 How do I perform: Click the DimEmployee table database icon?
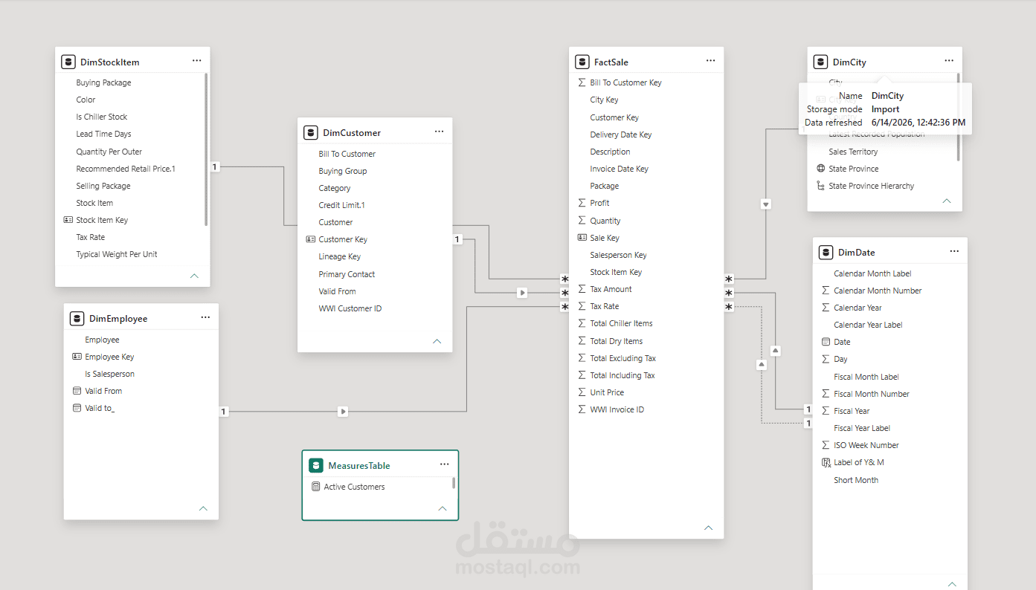(77, 318)
